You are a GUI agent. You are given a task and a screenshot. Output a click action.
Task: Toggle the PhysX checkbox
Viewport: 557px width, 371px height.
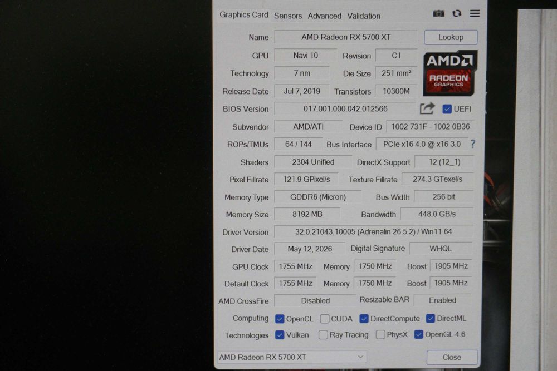click(x=380, y=334)
